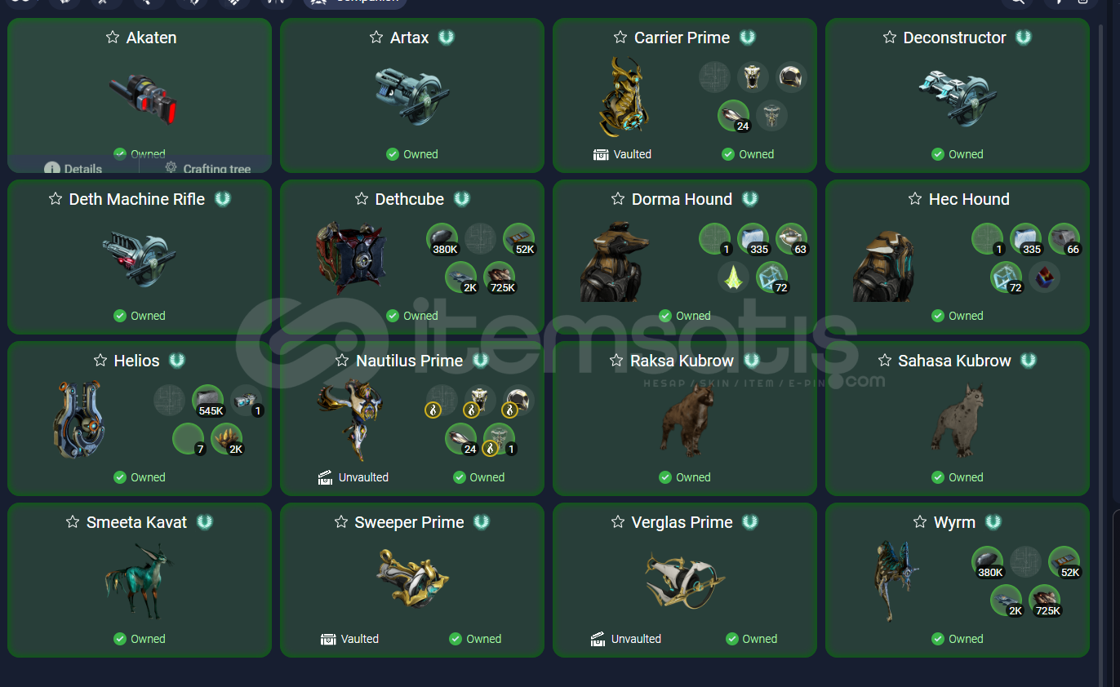Click the 63-count part icon on Dorma Hound
The width and height of the screenshot is (1120, 687).
[x=791, y=239]
